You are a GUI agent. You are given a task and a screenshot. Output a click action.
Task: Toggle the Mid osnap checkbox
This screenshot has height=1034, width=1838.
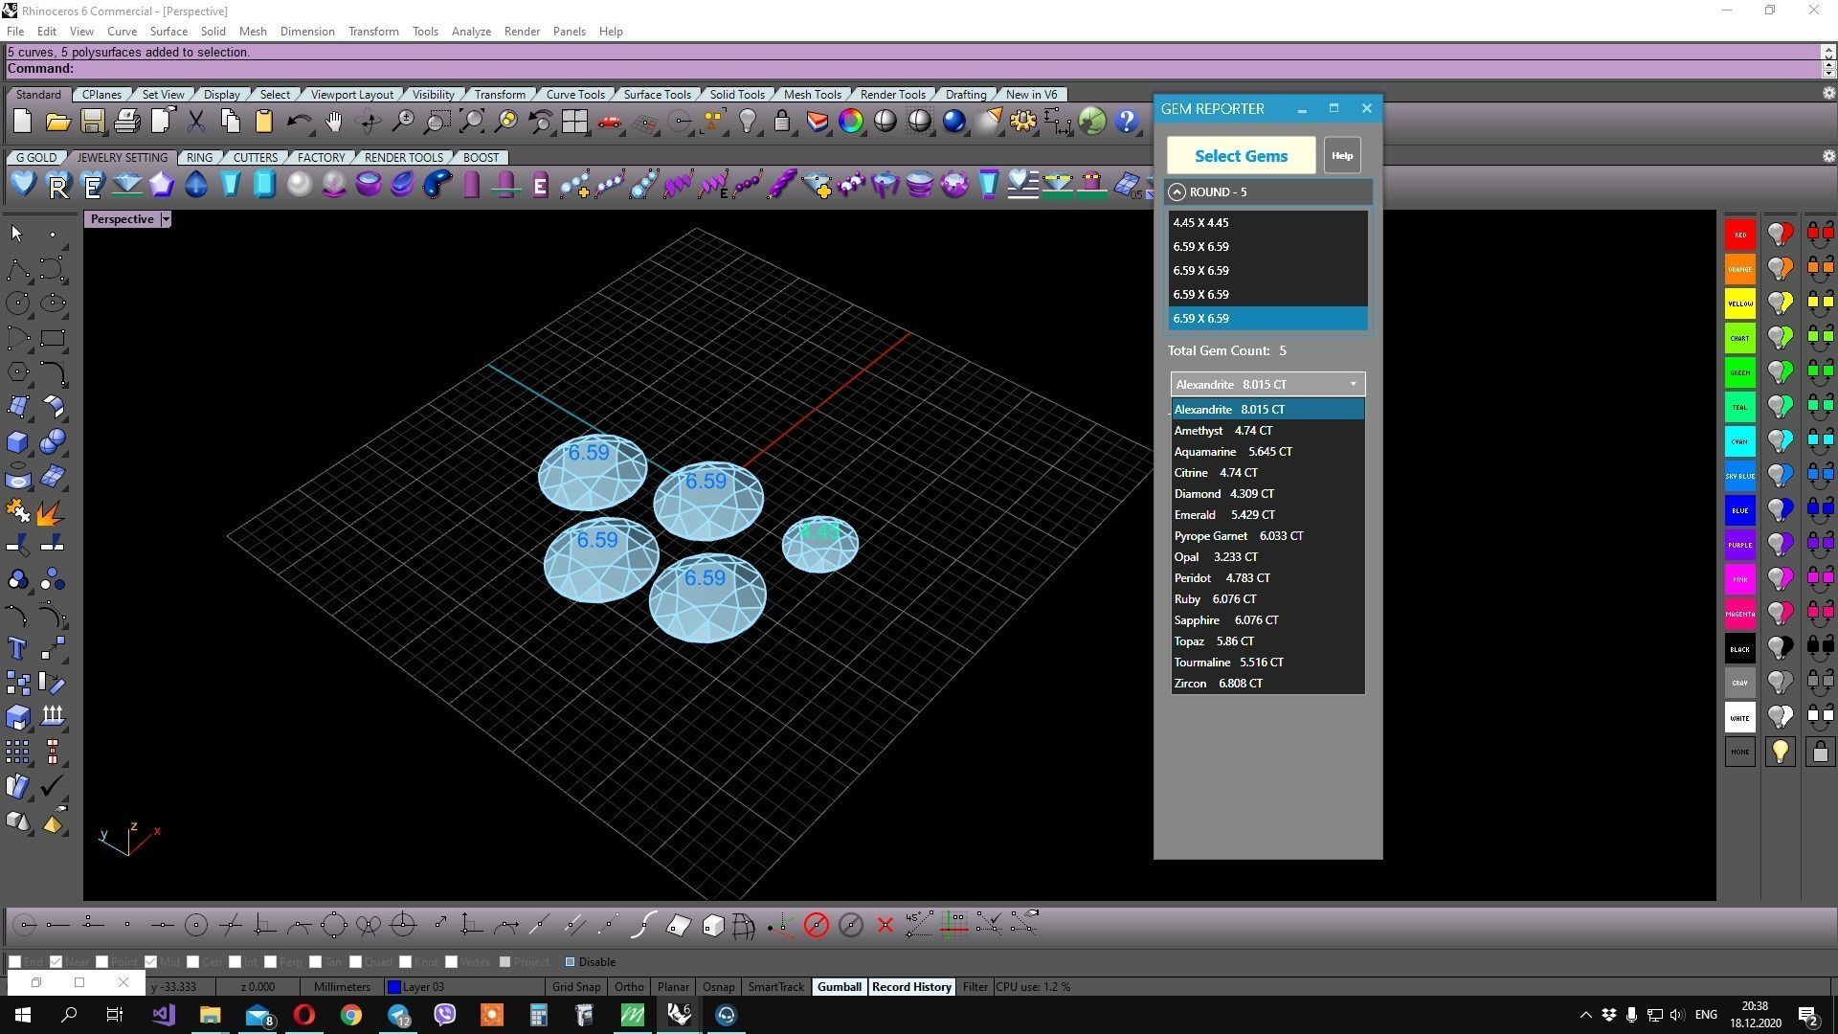point(150,962)
